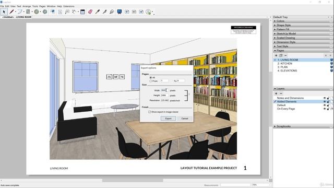Click the horizontal canvas scrollbar
The width and height of the screenshot is (334, 188).
point(133,180)
